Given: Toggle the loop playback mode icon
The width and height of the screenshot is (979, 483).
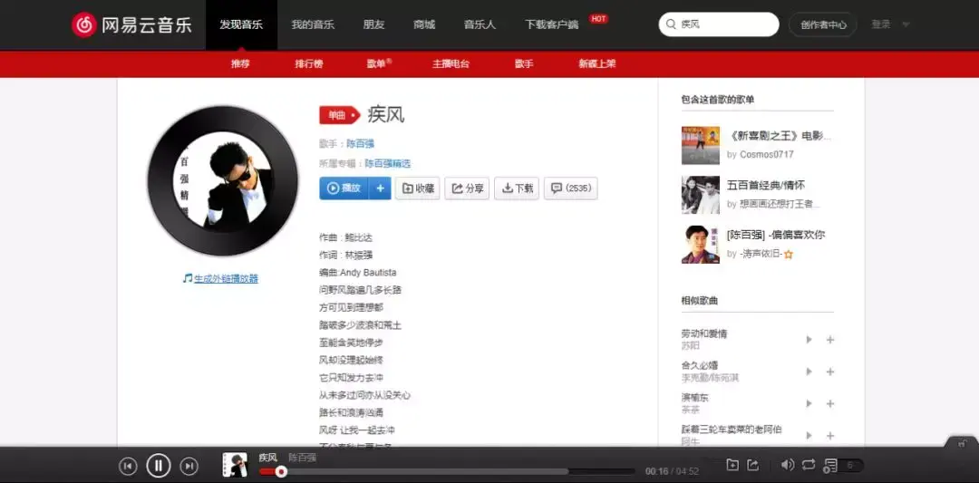Looking at the screenshot, I should [809, 465].
